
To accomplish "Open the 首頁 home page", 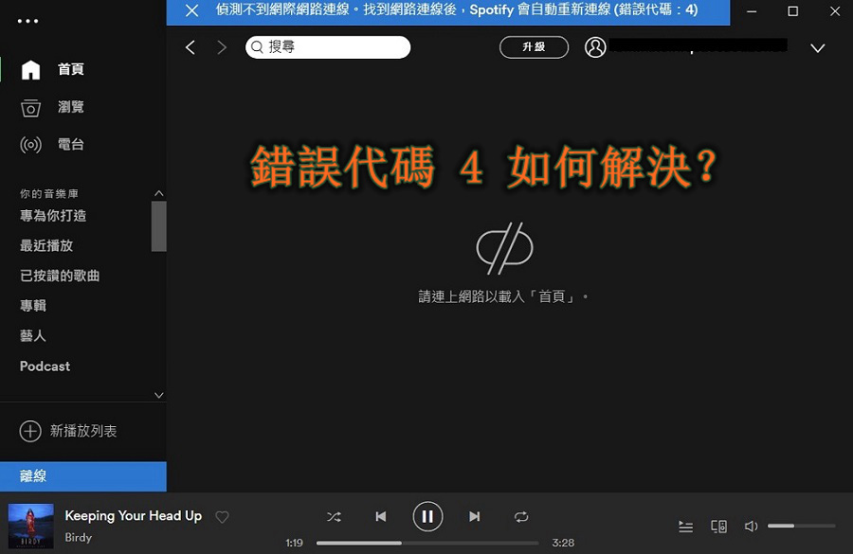I will (71, 69).
